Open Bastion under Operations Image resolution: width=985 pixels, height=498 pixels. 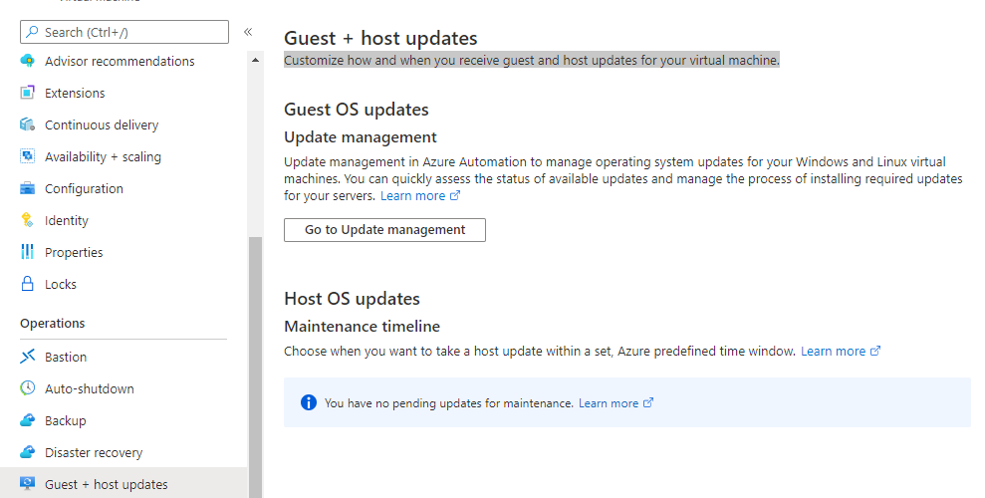point(66,357)
